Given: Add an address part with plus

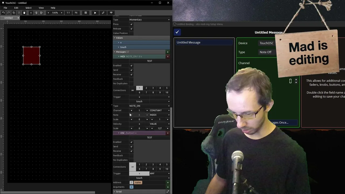Looking at the screenshot, I should pos(168,183).
